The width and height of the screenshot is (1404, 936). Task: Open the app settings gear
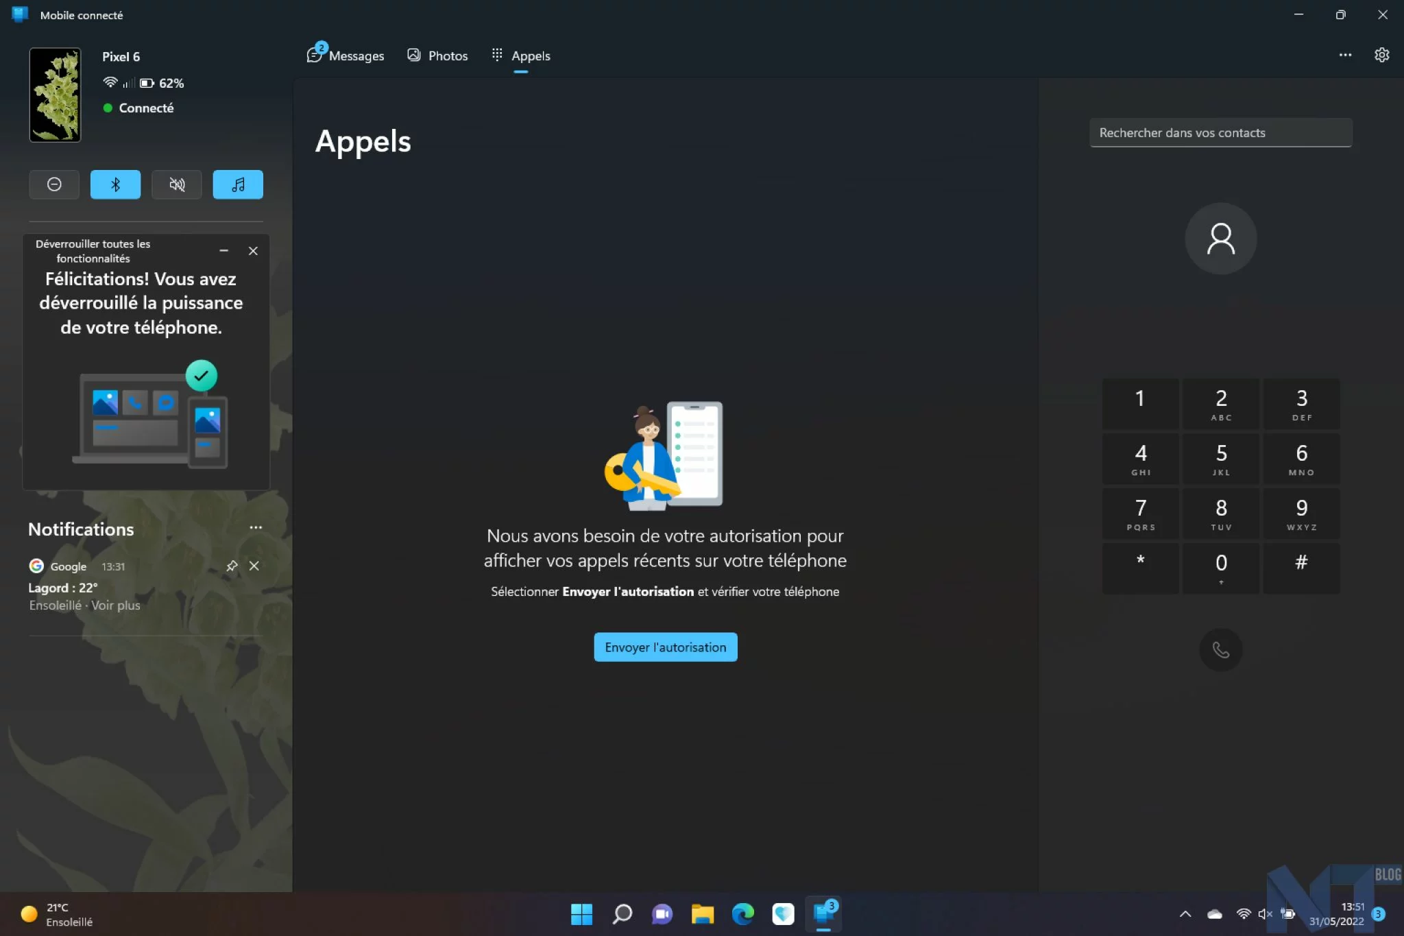[x=1381, y=55]
